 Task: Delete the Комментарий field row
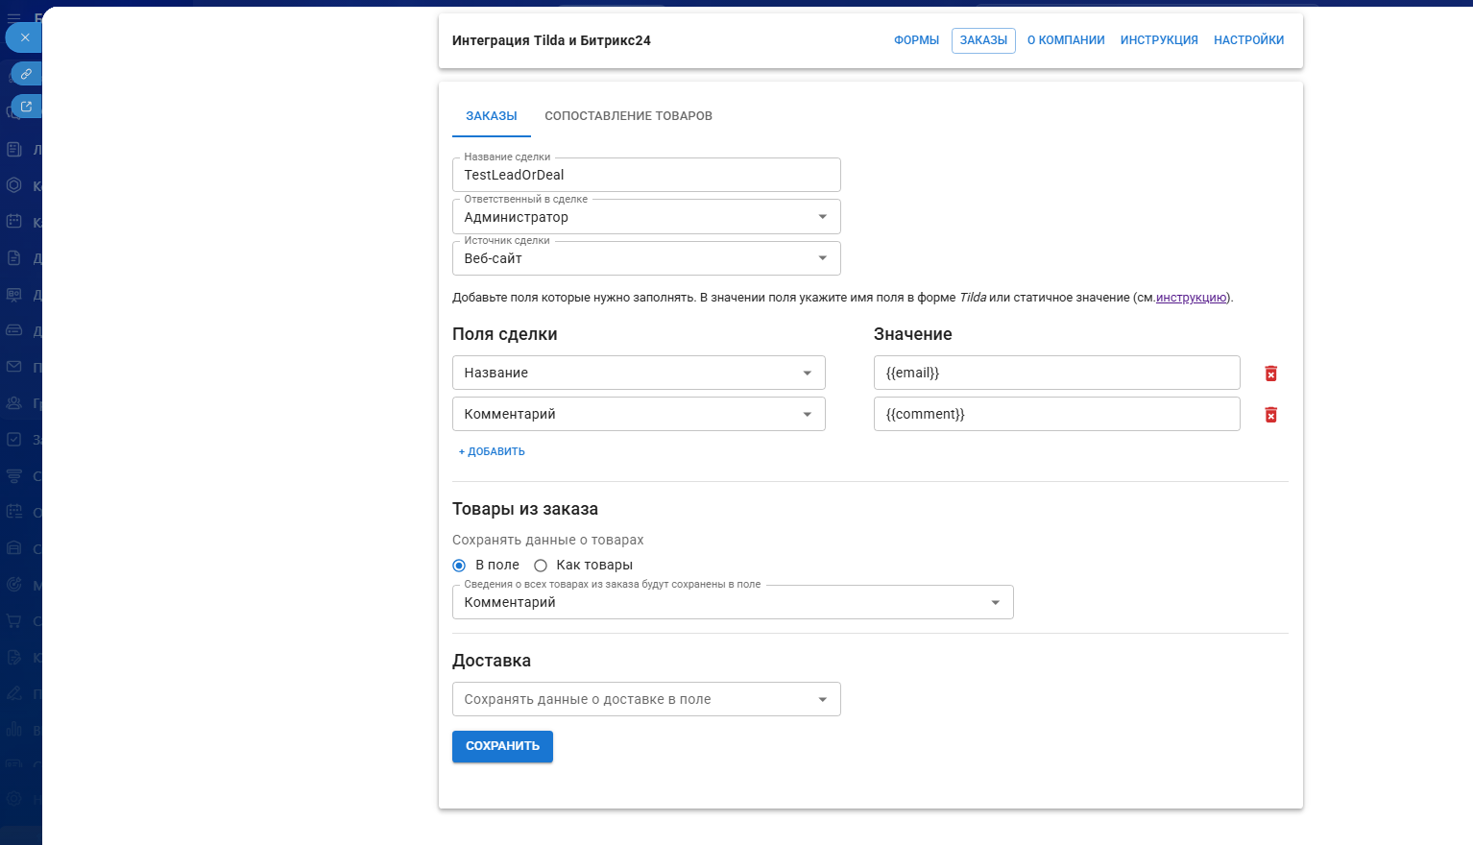(1270, 415)
